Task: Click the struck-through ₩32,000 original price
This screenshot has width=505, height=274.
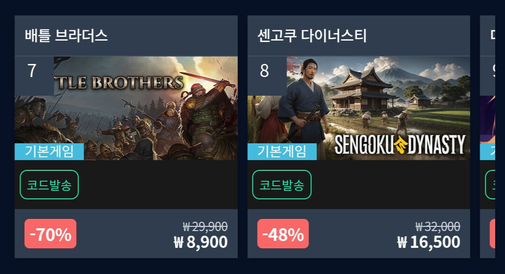Action: pyautogui.click(x=438, y=226)
